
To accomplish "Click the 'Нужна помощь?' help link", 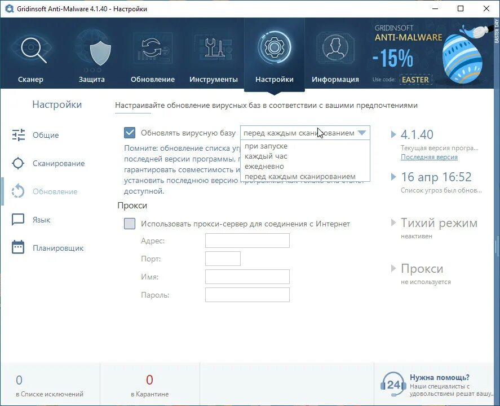I will pos(440,377).
